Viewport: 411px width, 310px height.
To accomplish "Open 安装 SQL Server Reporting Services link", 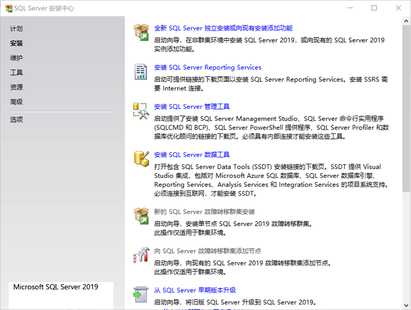I will [x=208, y=67].
